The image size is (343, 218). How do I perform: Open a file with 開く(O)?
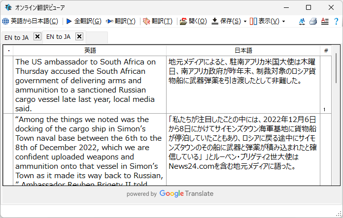[193, 21]
